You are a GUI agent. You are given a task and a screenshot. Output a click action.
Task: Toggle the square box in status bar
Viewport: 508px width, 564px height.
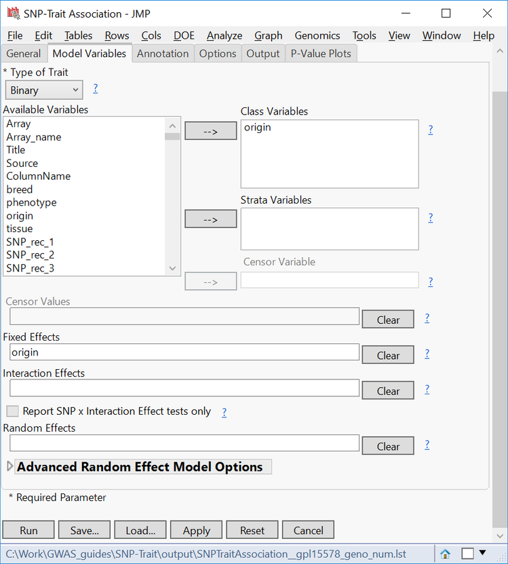point(467,553)
